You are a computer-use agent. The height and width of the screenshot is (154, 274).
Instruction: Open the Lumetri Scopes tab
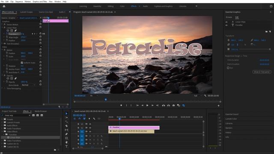(27, 12)
